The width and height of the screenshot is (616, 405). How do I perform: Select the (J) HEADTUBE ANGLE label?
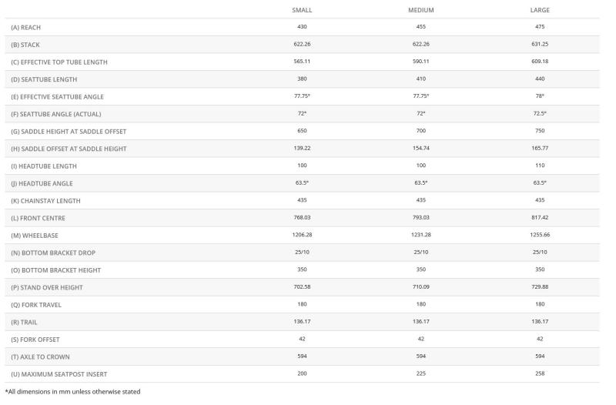coord(42,183)
